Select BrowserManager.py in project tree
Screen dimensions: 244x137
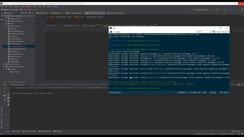coord(16,31)
